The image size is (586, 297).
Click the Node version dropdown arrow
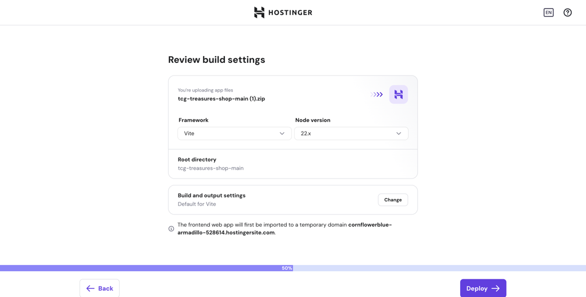coord(398,133)
